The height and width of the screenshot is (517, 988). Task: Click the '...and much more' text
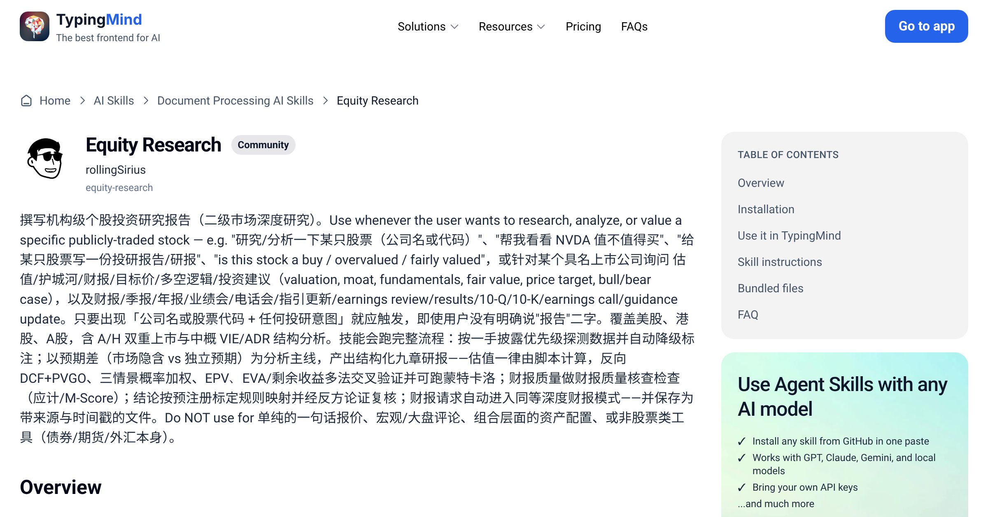tap(776, 504)
